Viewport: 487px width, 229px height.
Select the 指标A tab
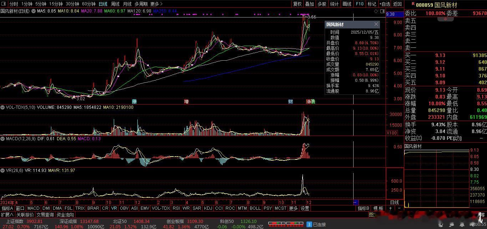point(7,208)
